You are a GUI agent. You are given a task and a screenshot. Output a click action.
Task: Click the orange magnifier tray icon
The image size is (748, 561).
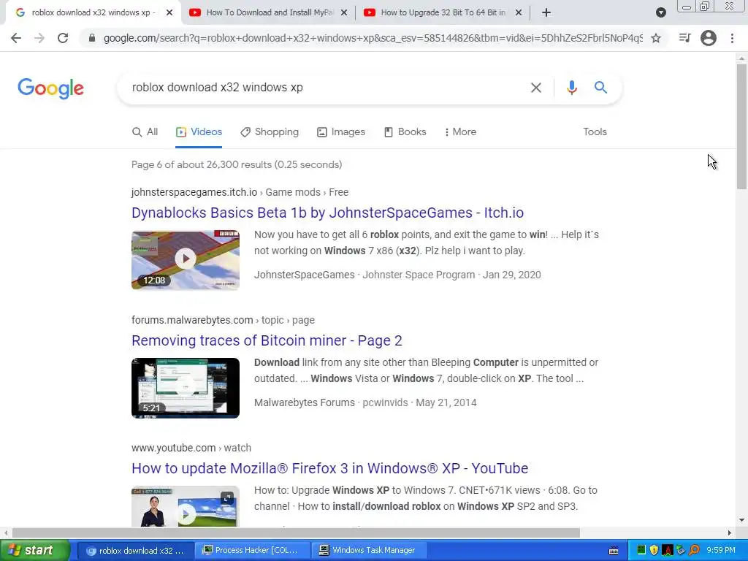pos(694,551)
